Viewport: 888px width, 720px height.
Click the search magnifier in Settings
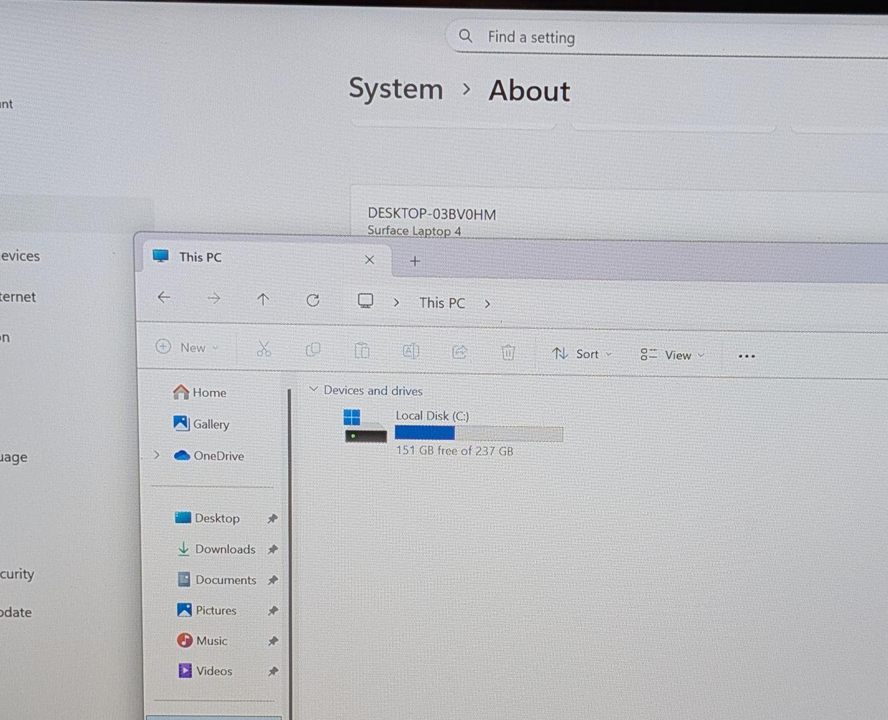(466, 36)
